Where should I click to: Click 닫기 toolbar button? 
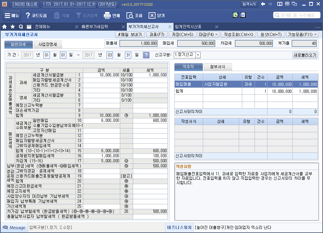(156, 15)
